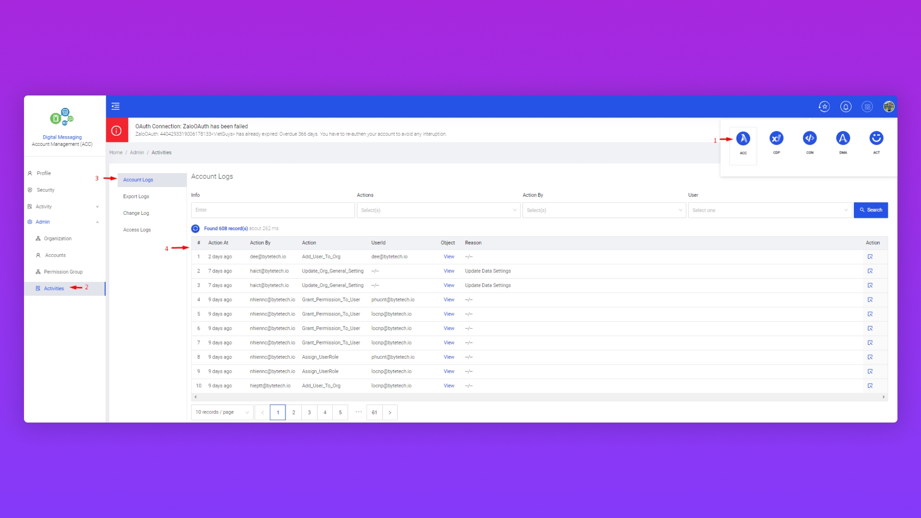The width and height of the screenshot is (921, 518).
Task: Select the Export Logs tab
Action: (136, 197)
